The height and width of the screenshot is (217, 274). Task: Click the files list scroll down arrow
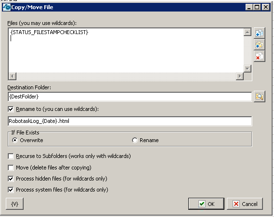click(x=247, y=69)
